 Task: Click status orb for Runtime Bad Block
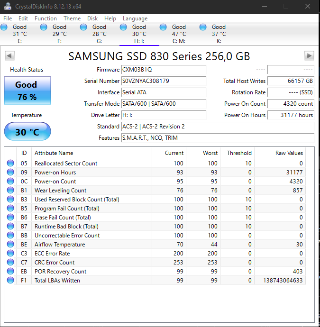(10, 226)
